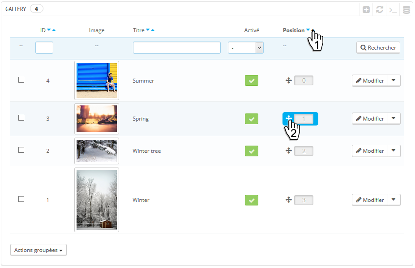
Task: Click the Image column header
Action: click(x=97, y=31)
